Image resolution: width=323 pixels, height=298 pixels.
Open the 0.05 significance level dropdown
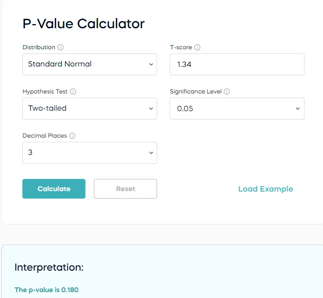click(237, 109)
